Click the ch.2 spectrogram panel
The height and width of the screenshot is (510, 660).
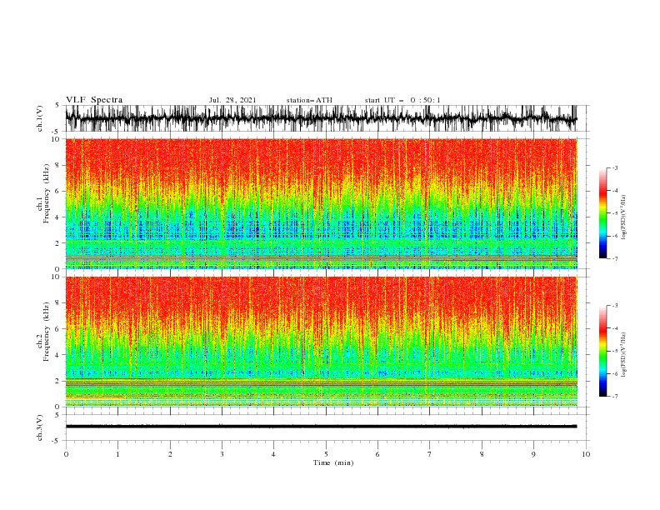click(x=321, y=342)
